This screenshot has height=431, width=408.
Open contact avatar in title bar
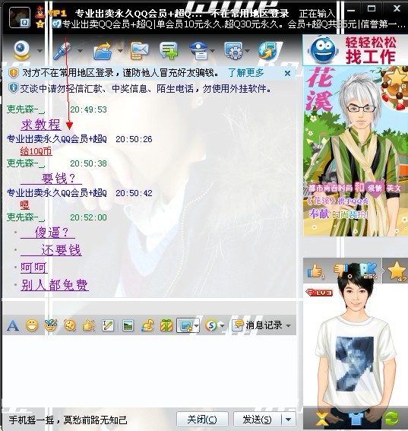click(x=20, y=17)
